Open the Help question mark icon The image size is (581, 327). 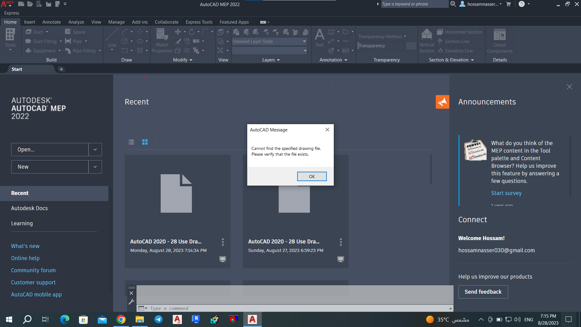pyautogui.click(x=522, y=4)
